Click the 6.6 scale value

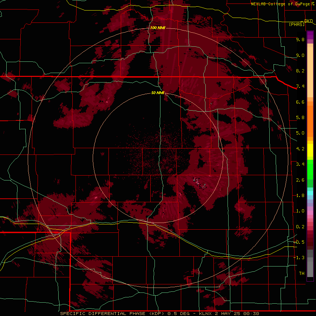click(300, 102)
